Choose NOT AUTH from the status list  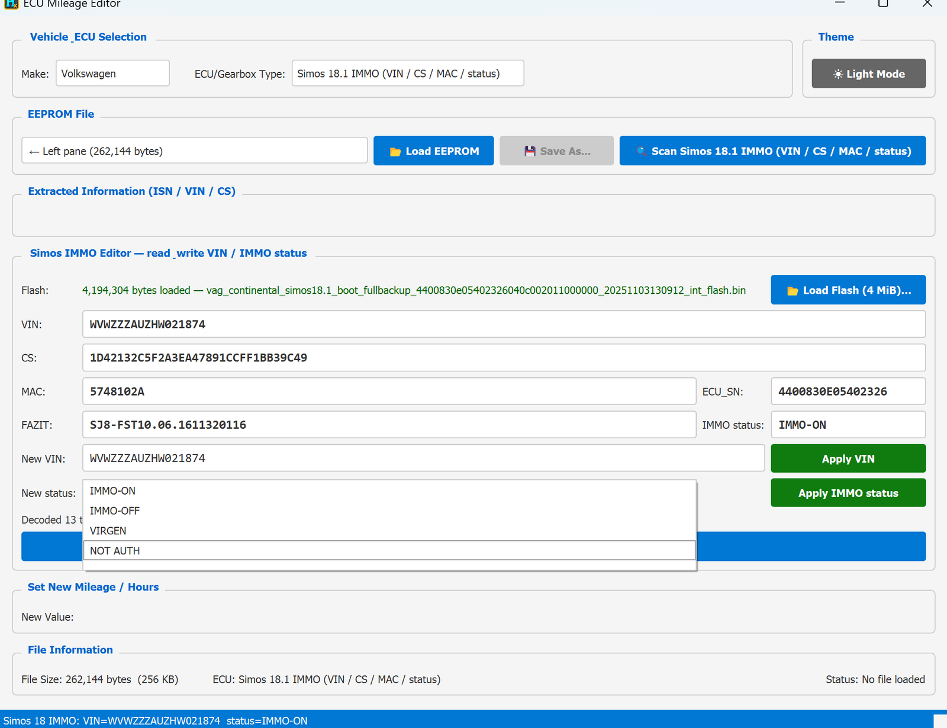(x=389, y=550)
